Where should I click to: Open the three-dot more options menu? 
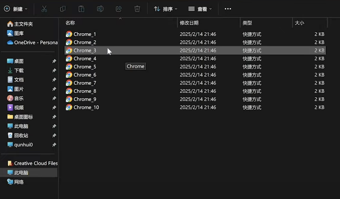click(228, 9)
